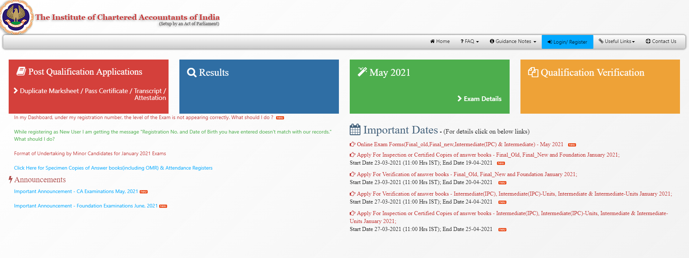Click new badge after Online Exam Forms link
Screen dimensions: 689x258
[x=572, y=145]
